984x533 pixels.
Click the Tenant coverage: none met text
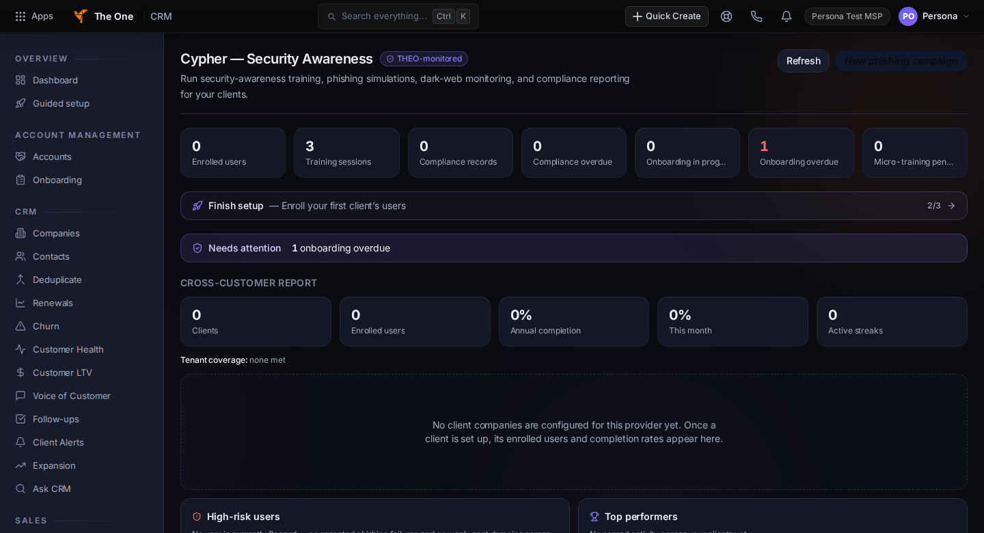coord(233,360)
